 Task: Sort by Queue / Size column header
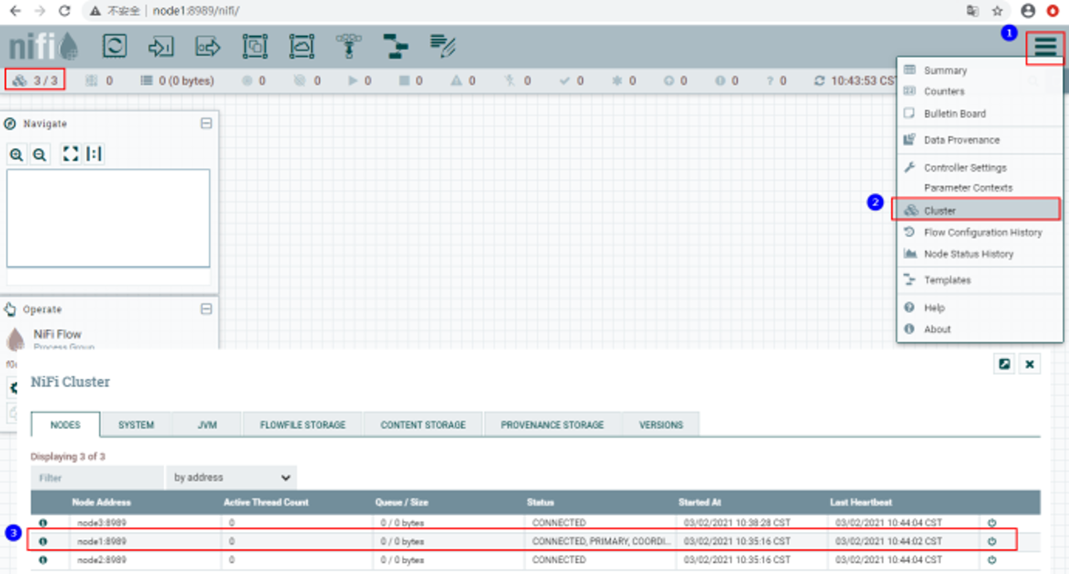[x=401, y=502]
